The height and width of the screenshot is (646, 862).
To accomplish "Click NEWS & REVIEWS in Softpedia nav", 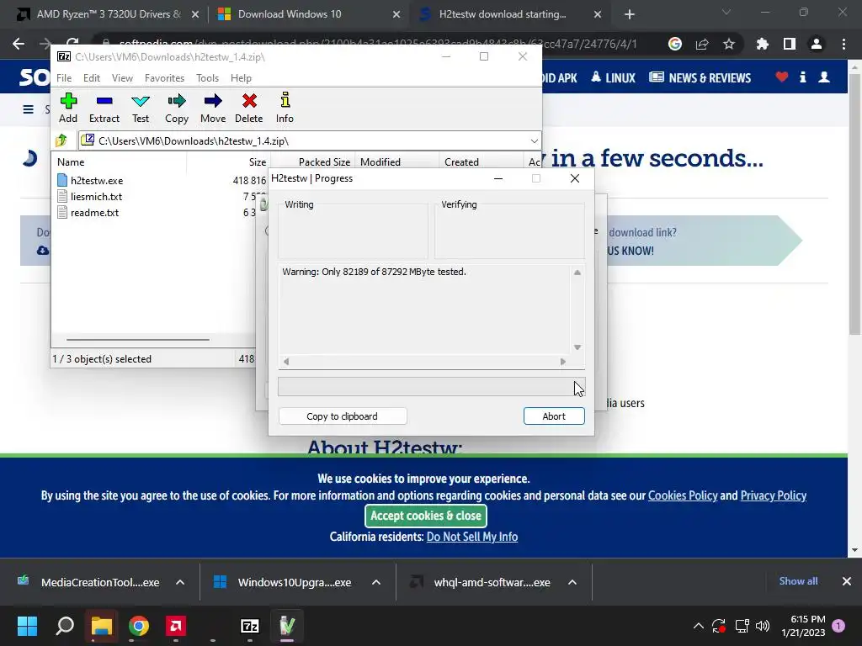I will [700, 78].
